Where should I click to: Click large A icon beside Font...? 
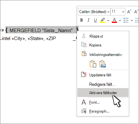pyautogui.click(x=84, y=102)
